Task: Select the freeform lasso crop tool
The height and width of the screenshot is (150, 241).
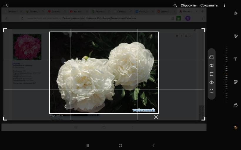Action: point(211,57)
